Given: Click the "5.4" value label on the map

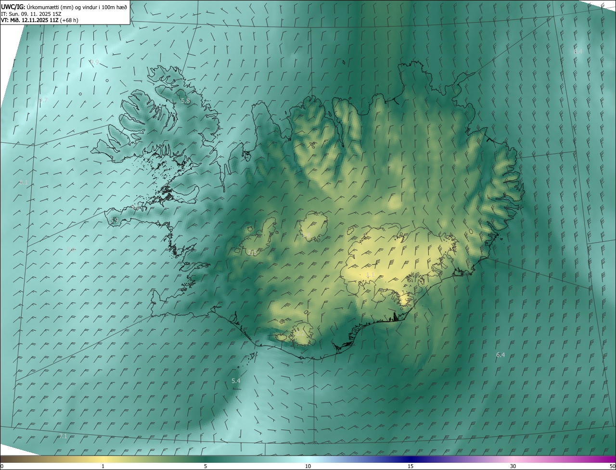Looking at the screenshot, I should 236,381.
